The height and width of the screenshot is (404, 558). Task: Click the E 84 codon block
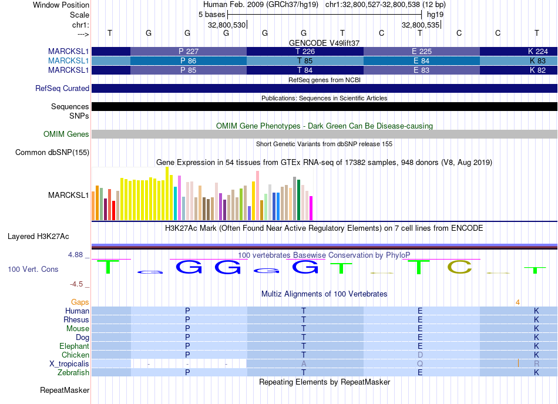pyautogui.click(x=422, y=61)
